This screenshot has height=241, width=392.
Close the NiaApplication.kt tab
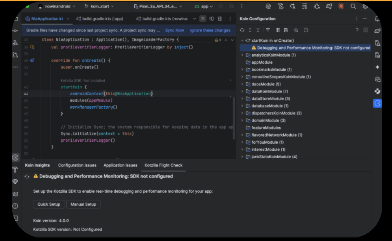[x=68, y=19]
